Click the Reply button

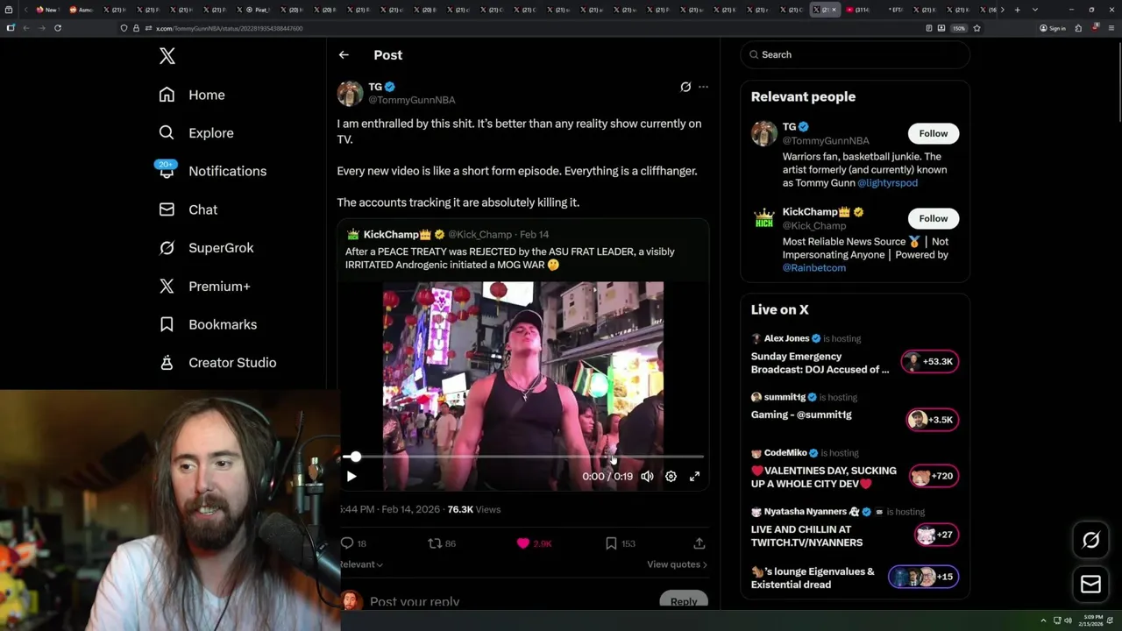tap(684, 601)
